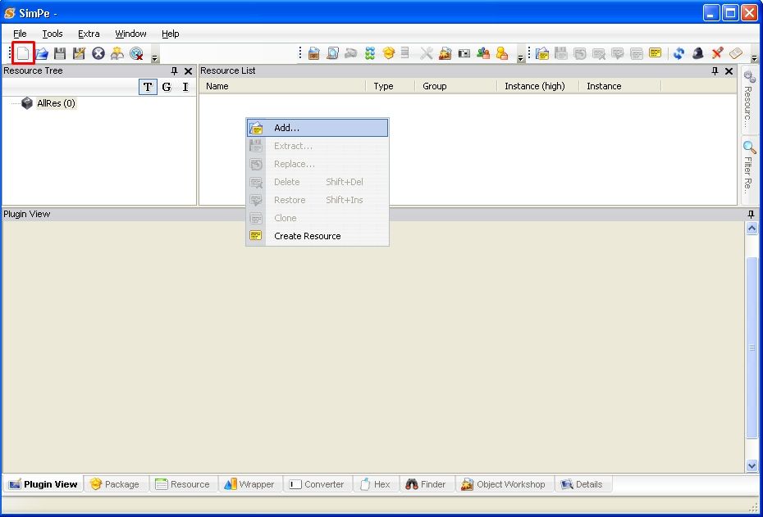Click the red pushpin toolbar icon
The image size is (763, 517).
click(717, 52)
